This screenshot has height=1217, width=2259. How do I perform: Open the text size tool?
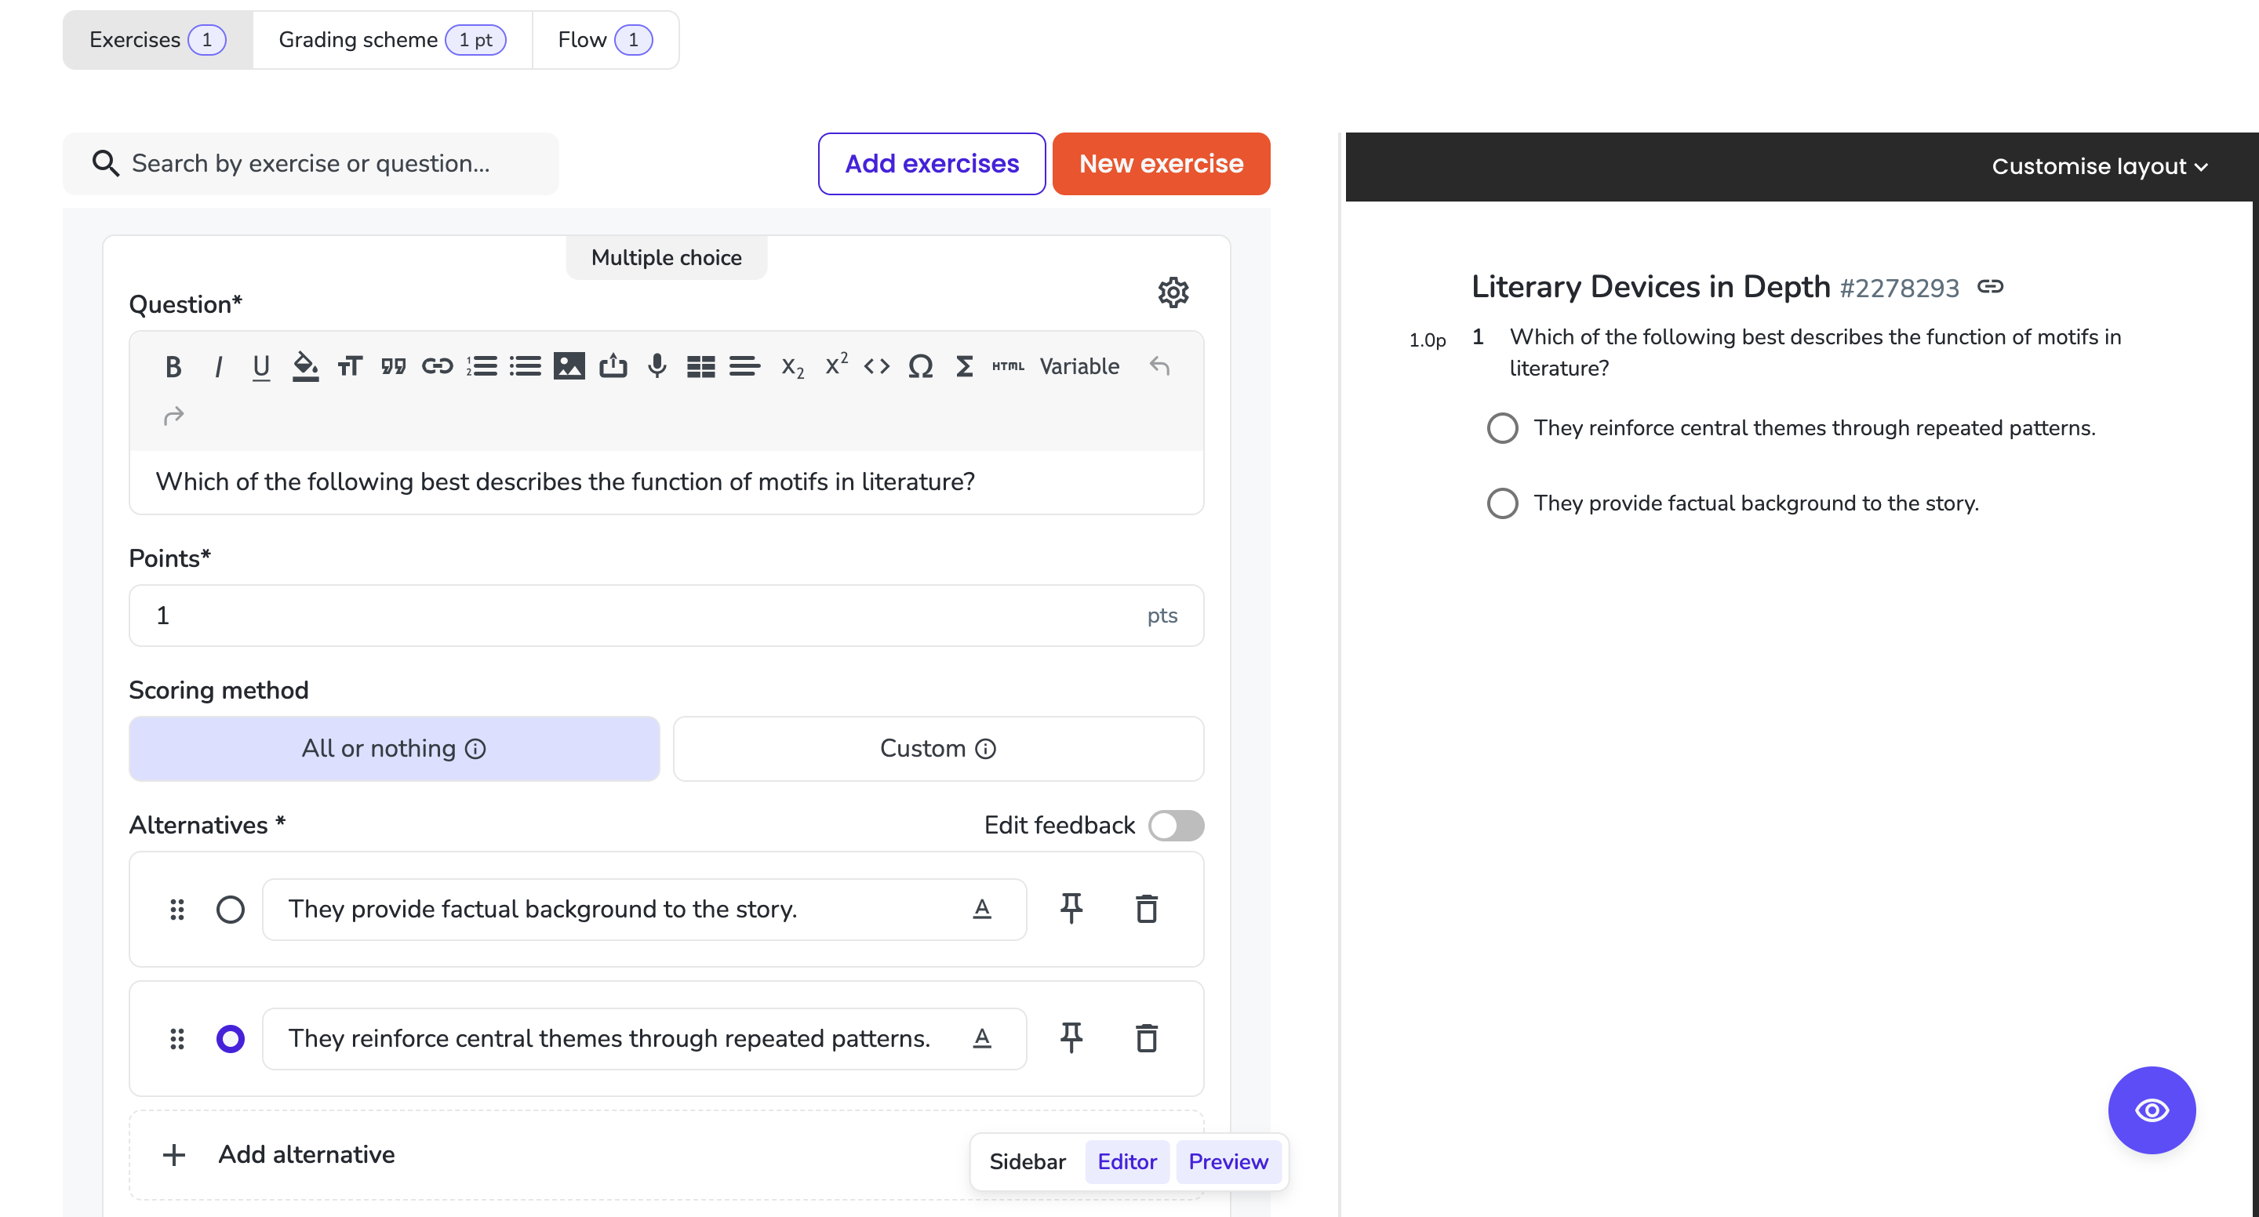[x=349, y=366]
